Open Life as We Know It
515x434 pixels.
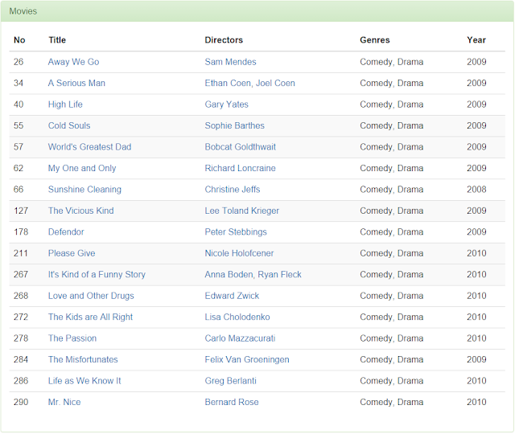84,381
